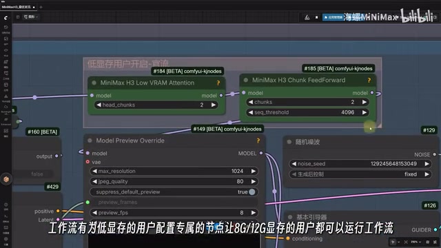
Task: Click the triangle icon in the top-right toolbar
Action: click(x=307, y=17)
